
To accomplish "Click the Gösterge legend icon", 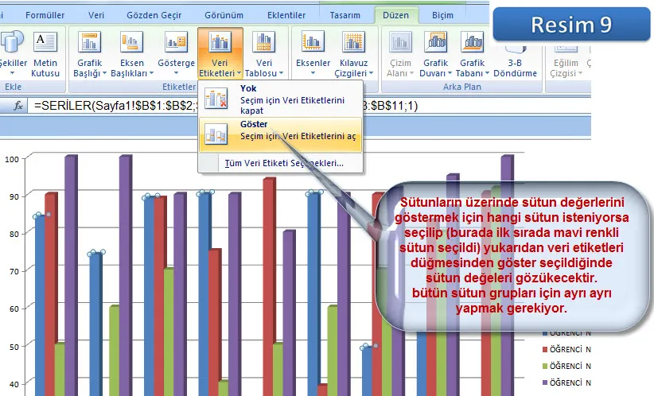I will coord(176,42).
